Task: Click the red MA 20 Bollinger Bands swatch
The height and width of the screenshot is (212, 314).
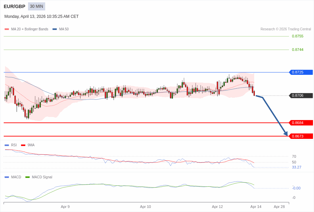Action: pyautogui.click(x=7, y=29)
